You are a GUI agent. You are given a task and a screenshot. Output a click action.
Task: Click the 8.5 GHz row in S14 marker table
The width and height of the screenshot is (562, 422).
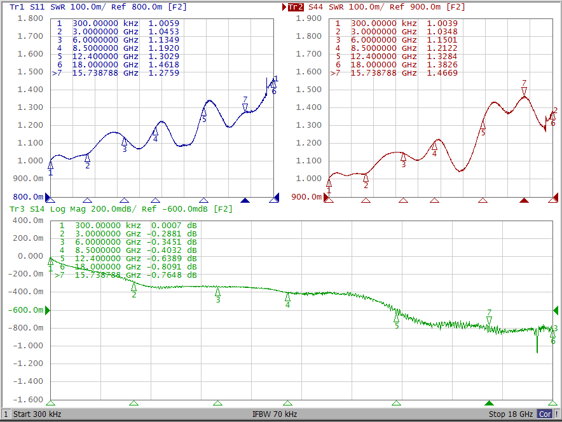coord(127,250)
